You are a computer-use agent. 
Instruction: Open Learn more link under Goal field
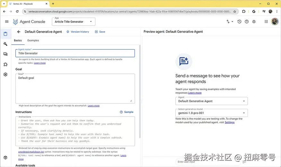click(93, 106)
